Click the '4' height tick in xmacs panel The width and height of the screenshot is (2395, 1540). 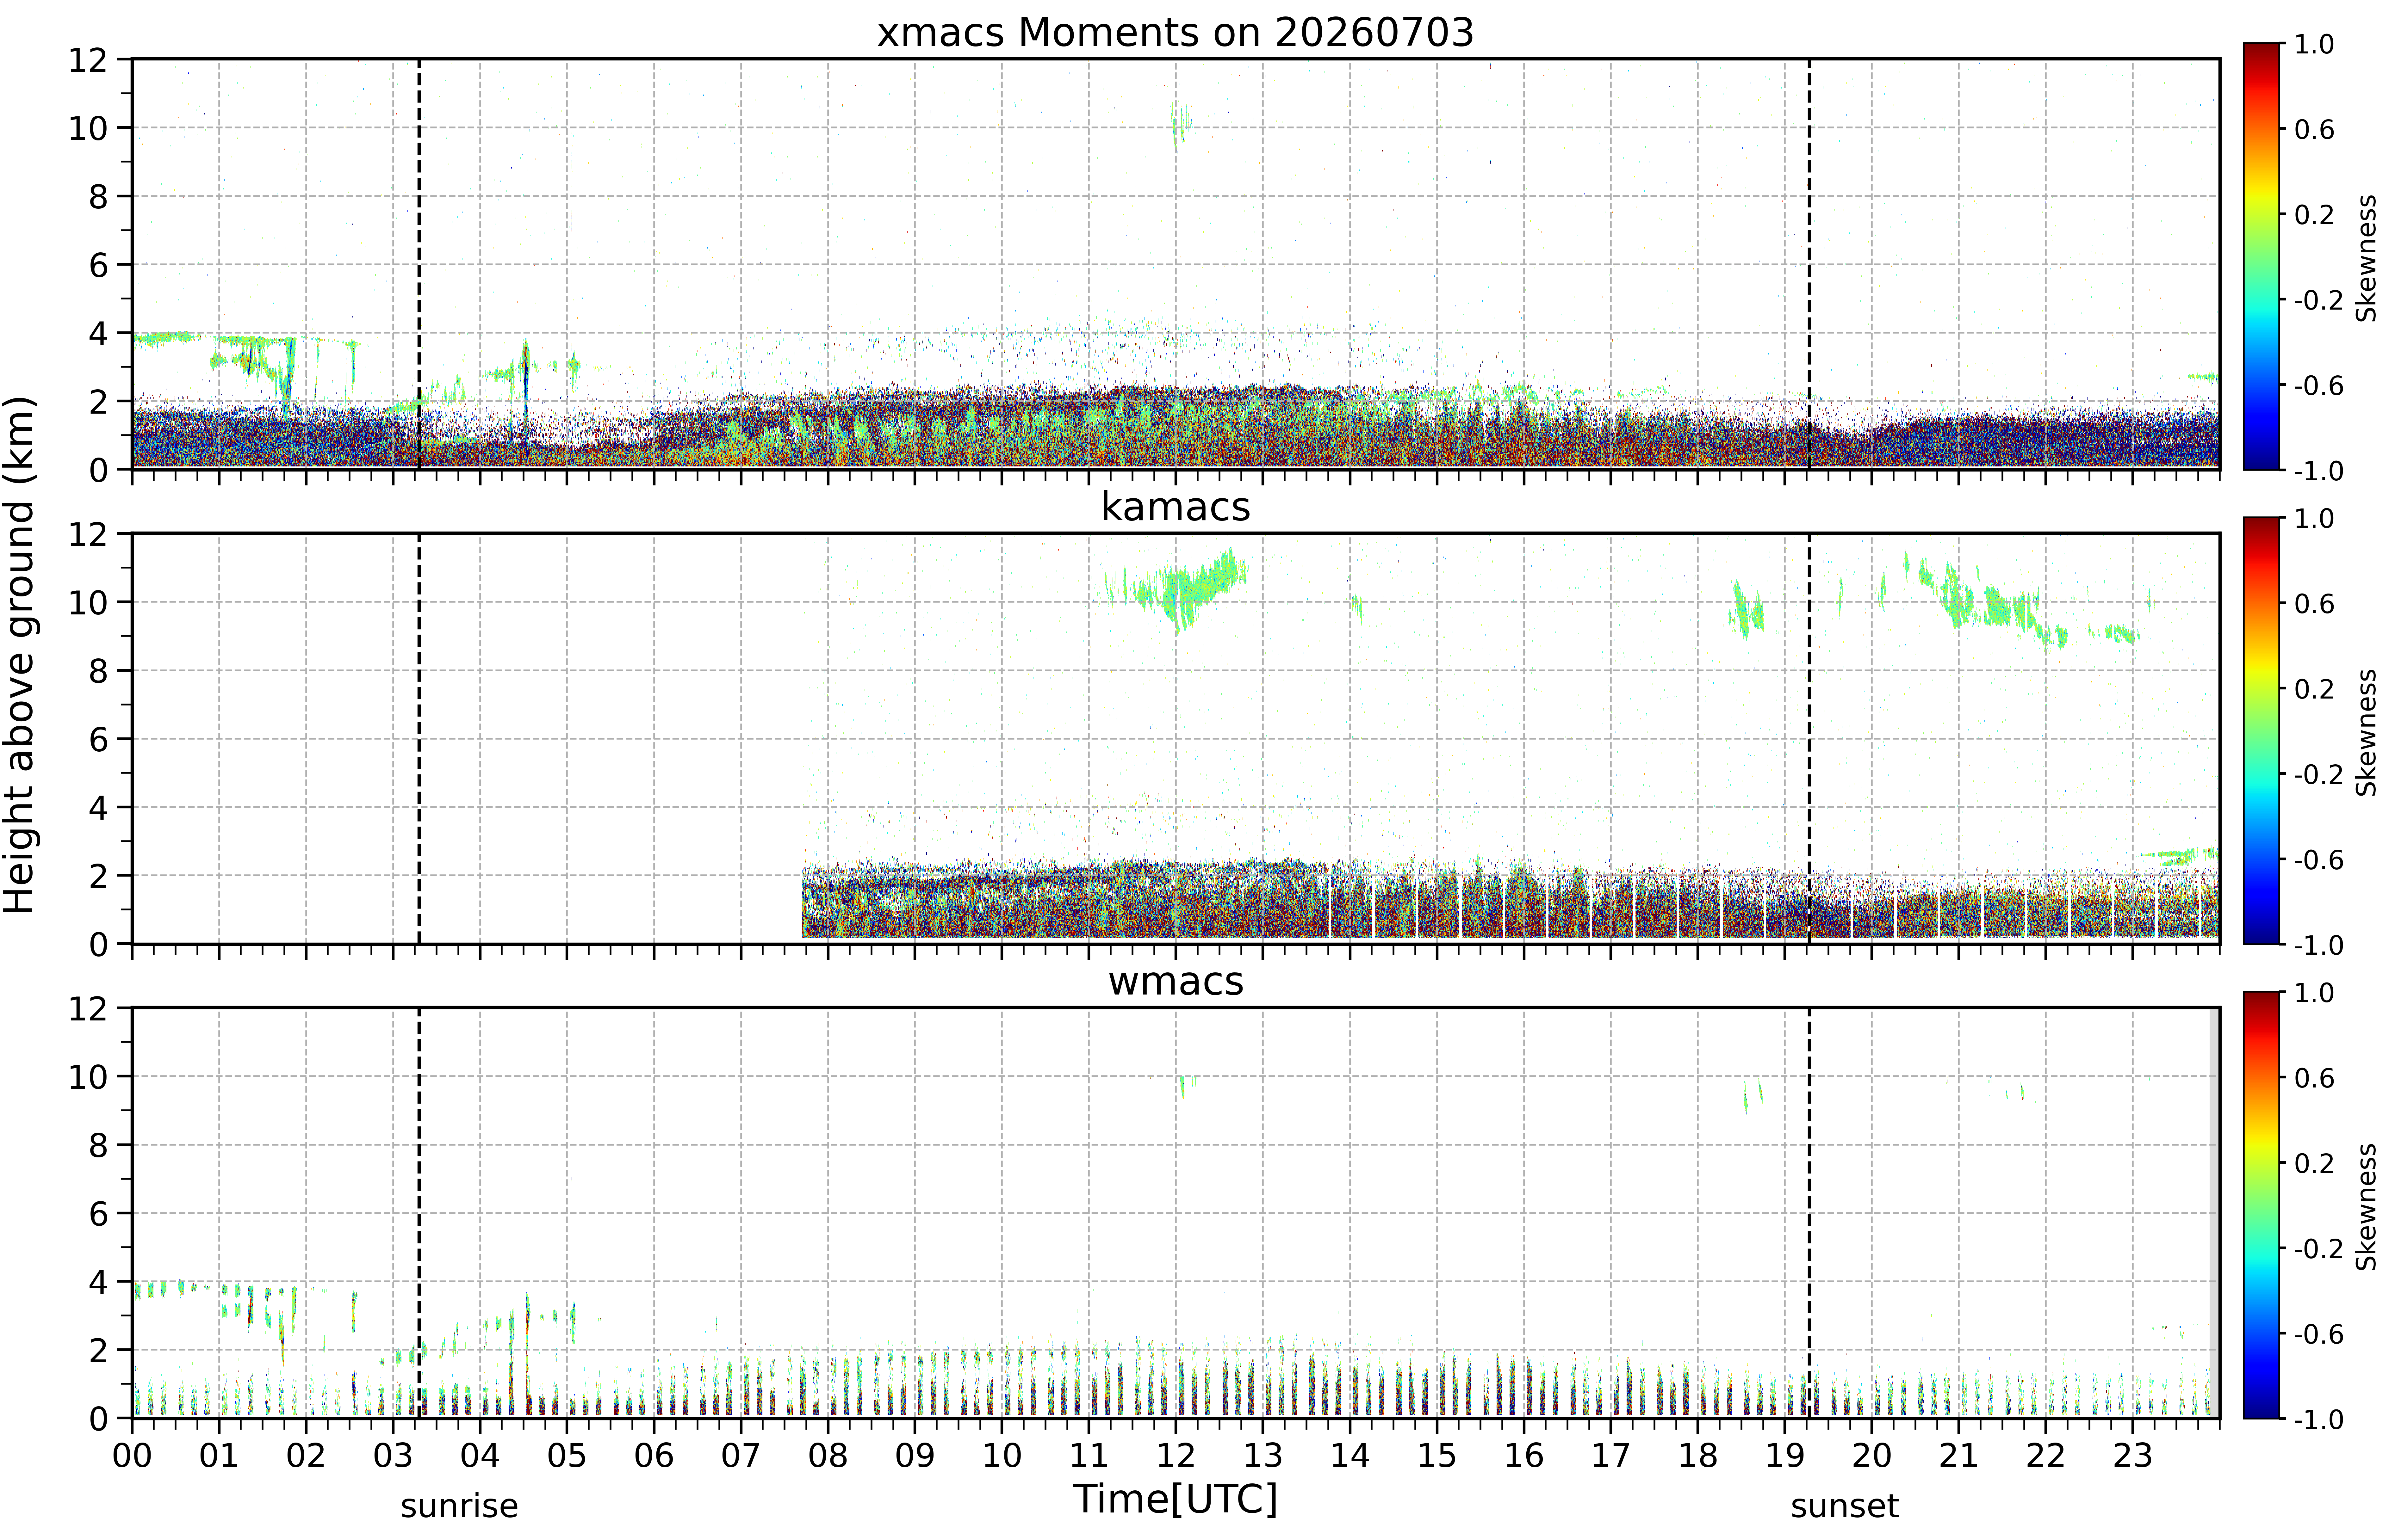[x=98, y=333]
